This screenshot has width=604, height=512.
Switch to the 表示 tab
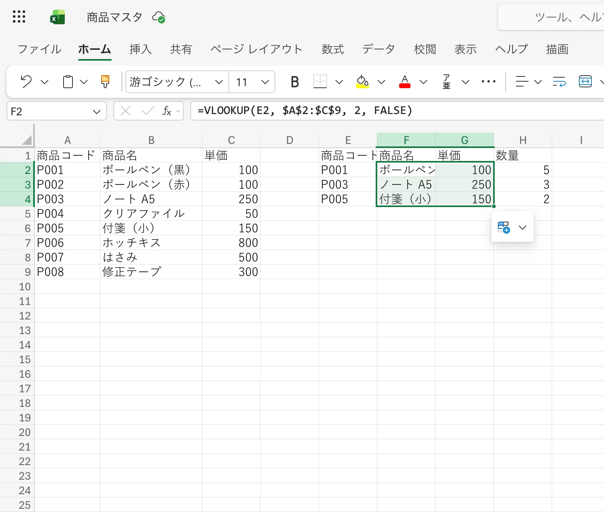click(x=466, y=49)
